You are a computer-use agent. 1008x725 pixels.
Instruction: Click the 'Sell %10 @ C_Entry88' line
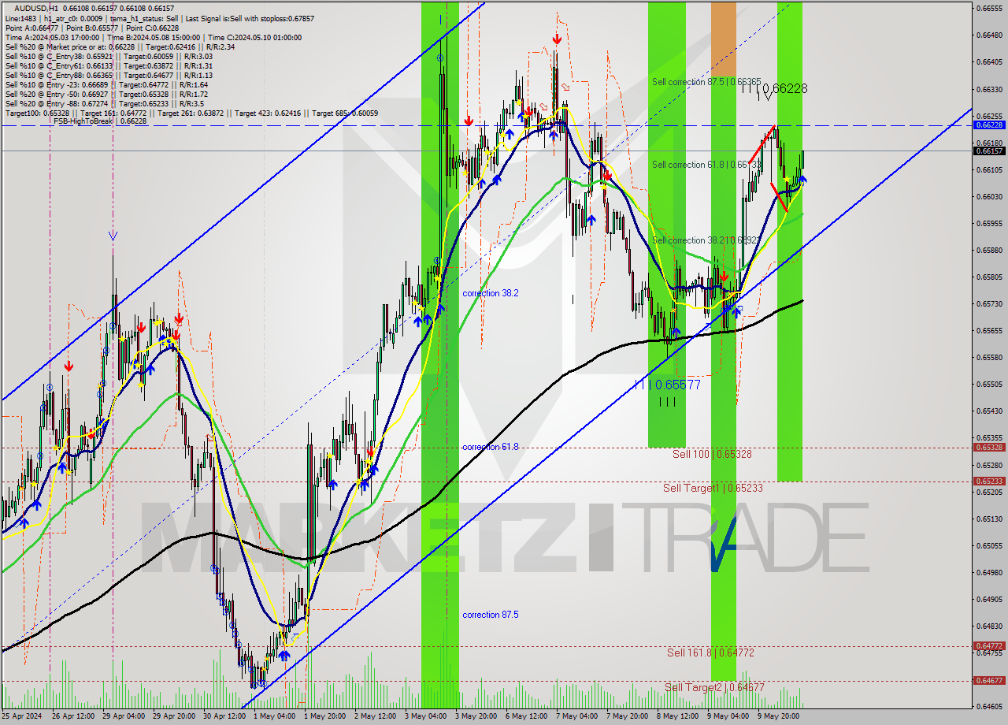point(109,75)
